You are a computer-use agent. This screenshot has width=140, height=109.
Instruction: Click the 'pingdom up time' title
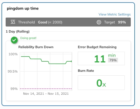[x=23, y=8]
